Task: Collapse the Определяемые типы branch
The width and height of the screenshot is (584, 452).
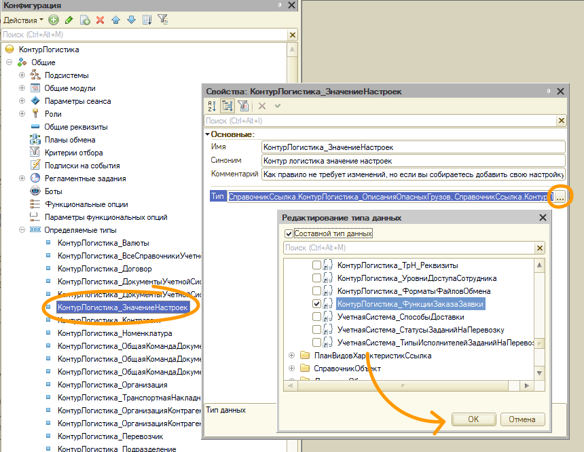Action: 22,229
